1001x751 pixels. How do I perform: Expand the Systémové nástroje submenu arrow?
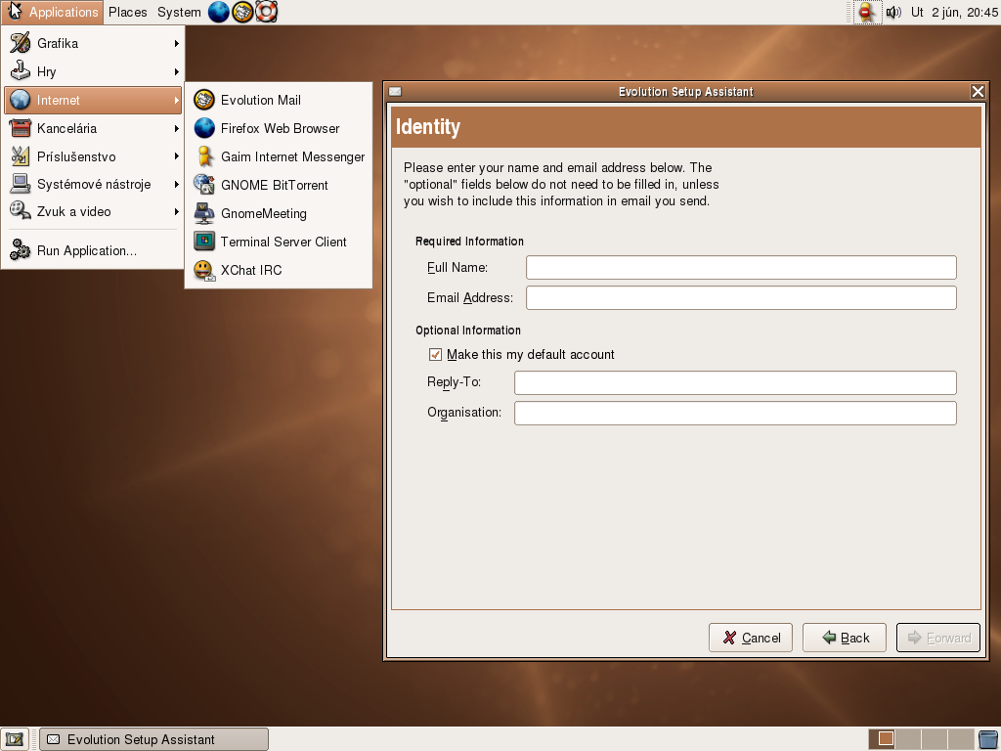pos(176,184)
